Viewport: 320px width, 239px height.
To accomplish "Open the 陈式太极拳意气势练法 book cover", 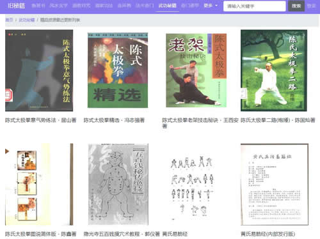I will [39, 70].
